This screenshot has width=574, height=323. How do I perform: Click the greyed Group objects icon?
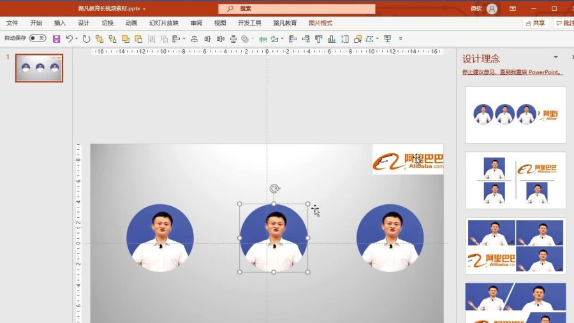point(152,39)
